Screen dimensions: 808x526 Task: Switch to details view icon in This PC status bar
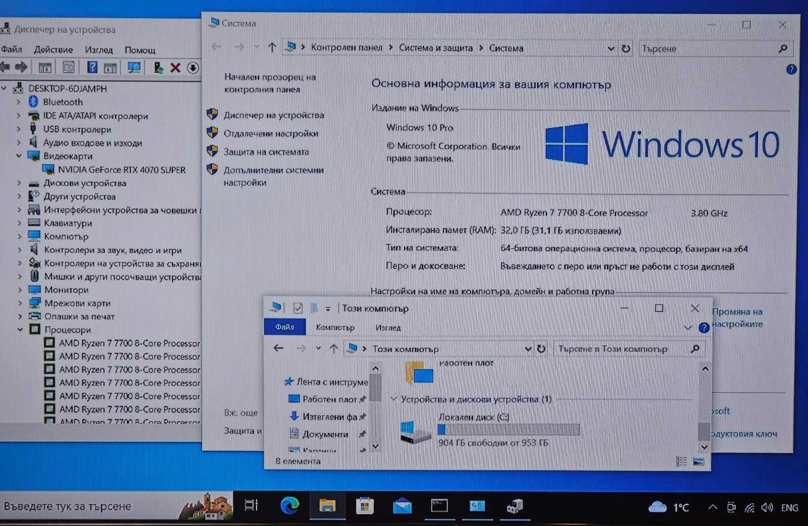pyautogui.click(x=681, y=461)
